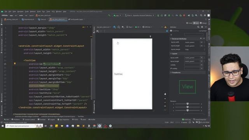Screen dimensions: 249x140
Task: Select the TextView in design preview
Action: [x=118, y=74]
